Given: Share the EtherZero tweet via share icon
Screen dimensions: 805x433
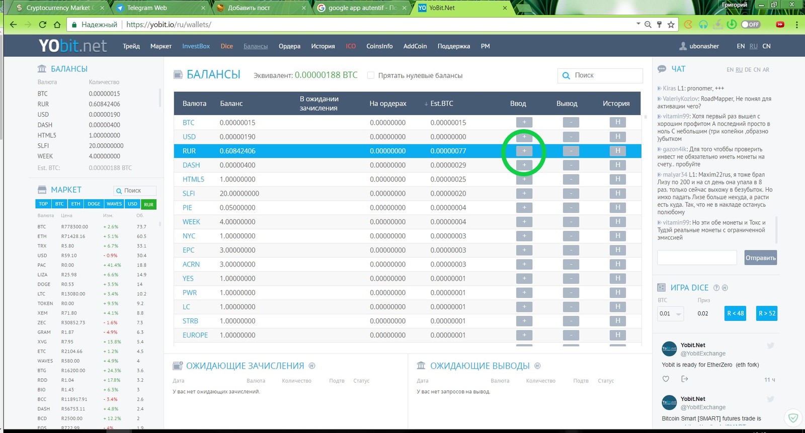Looking at the screenshot, I should [684, 379].
